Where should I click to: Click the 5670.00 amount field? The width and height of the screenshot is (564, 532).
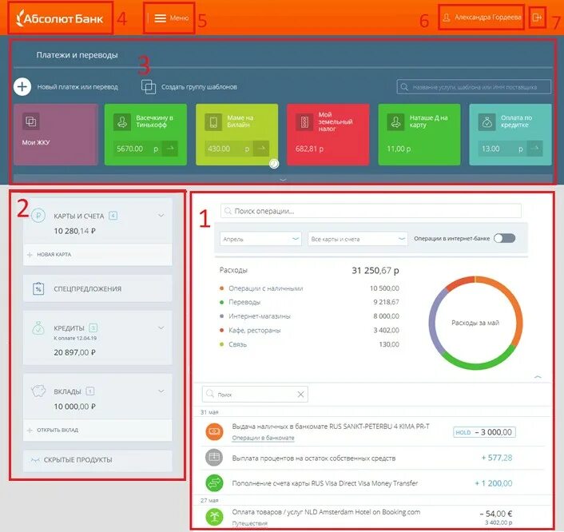137,149
